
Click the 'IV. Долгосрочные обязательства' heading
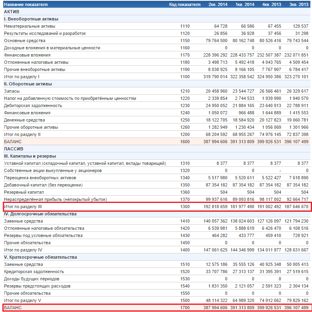(40, 214)
